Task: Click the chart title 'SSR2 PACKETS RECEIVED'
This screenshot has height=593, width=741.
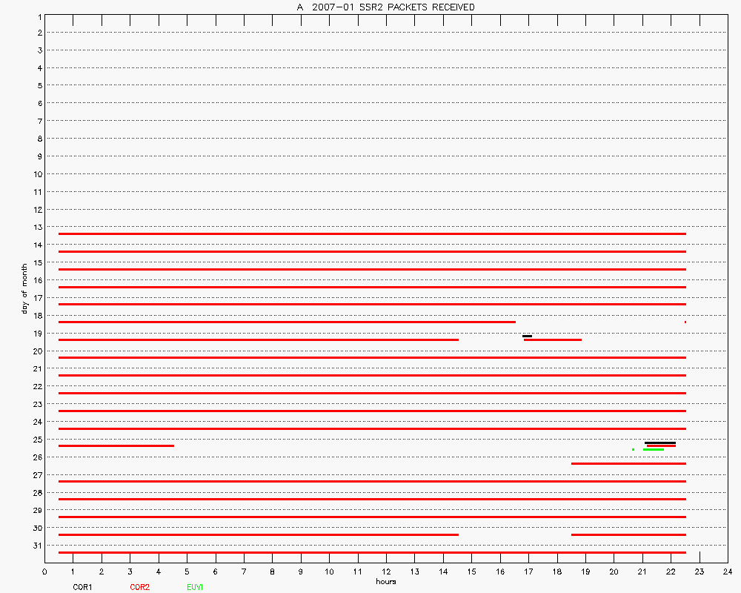Action: point(385,7)
